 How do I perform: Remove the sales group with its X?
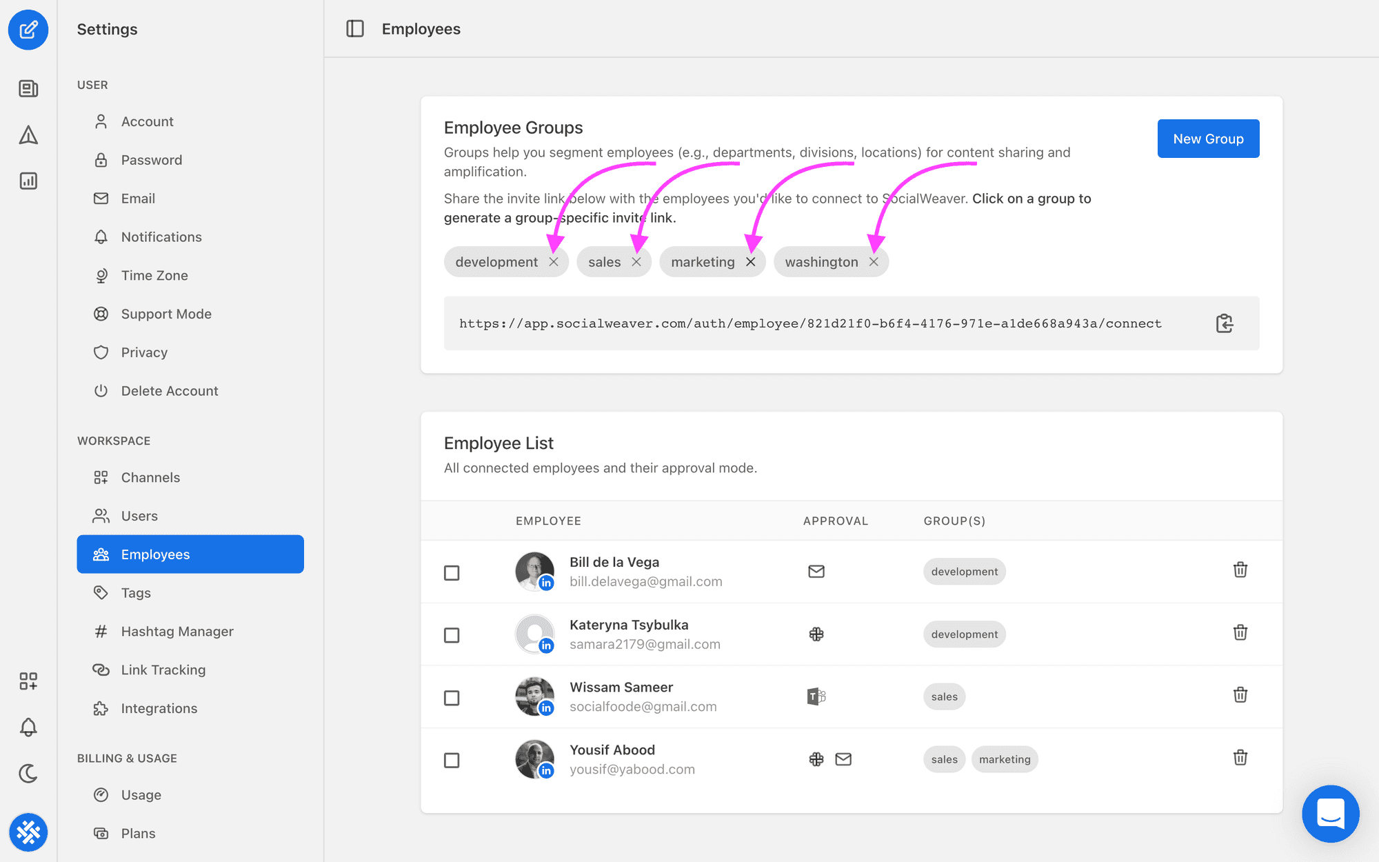coord(636,262)
